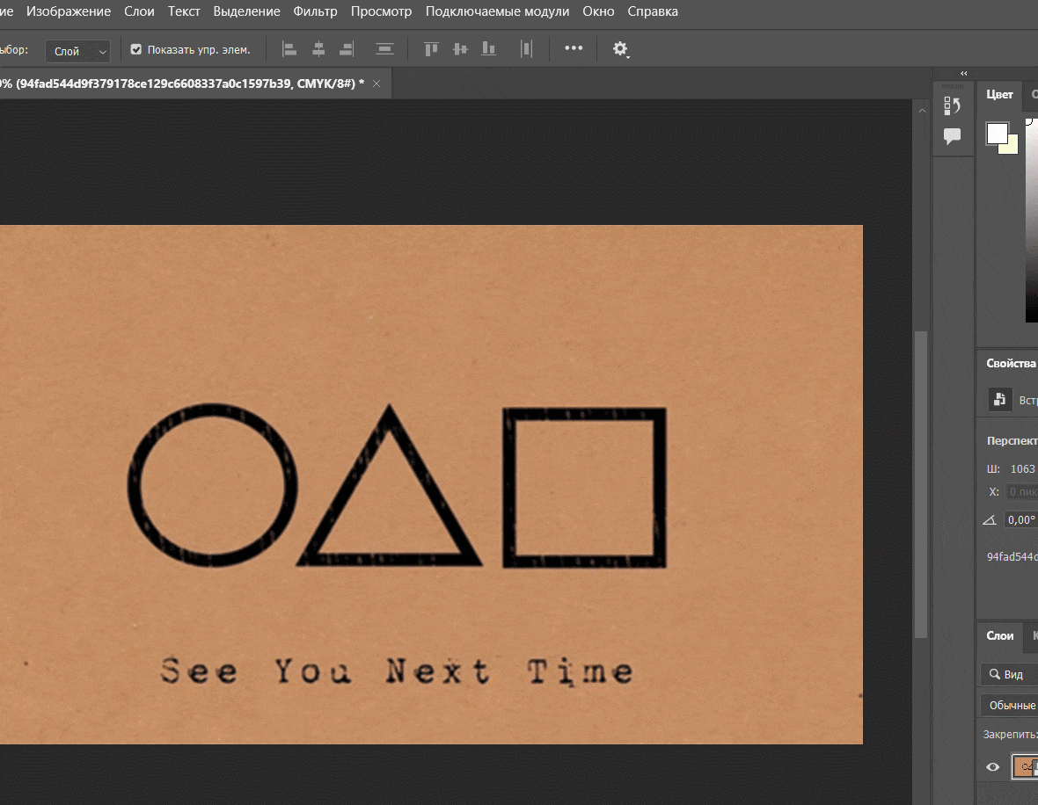Align vertical centers icon
Image resolution: width=1038 pixels, height=805 pixels.
(460, 49)
